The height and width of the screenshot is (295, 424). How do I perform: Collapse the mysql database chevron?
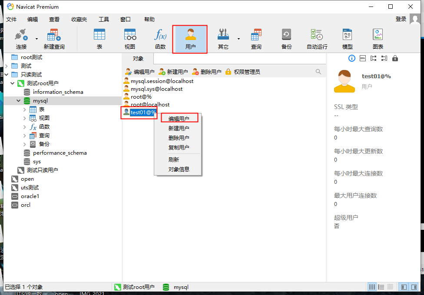pyautogui.click(x=18, y=101)
